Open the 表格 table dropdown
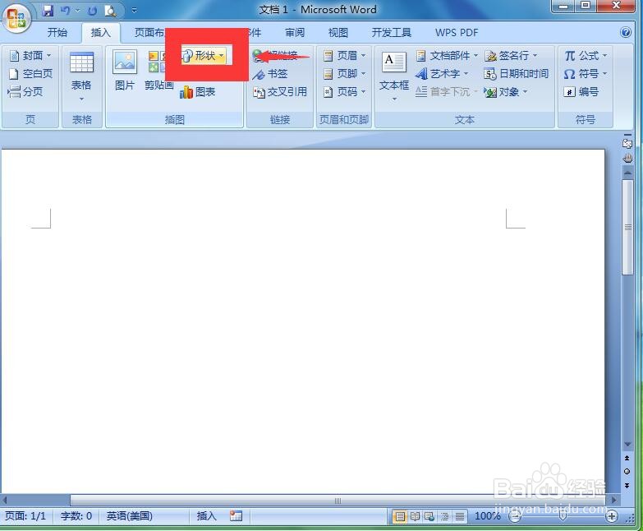The image size is (643, 531). point(81,76)
